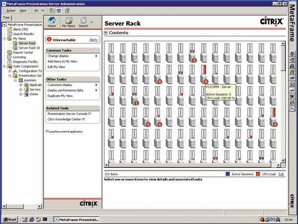Image resolution: width=298 pixels, height=224 pixels.
Task: Click tree pane horizontal scroll-left arrow
Action: pos(4,206)
